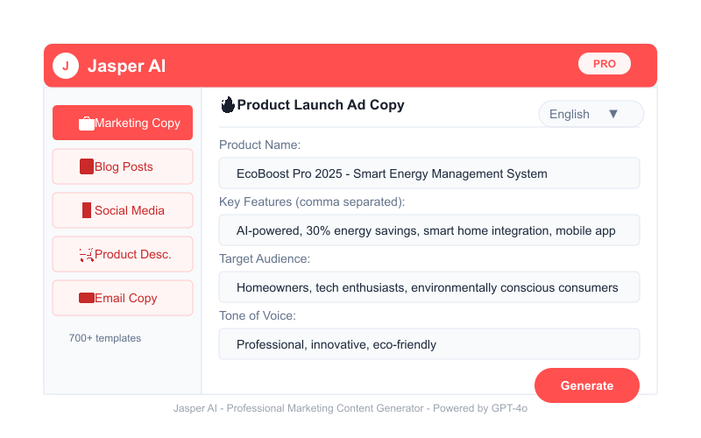This screenshot has height=438, width=701.
Task: Click the Generate button
Action: coord(587,385)
